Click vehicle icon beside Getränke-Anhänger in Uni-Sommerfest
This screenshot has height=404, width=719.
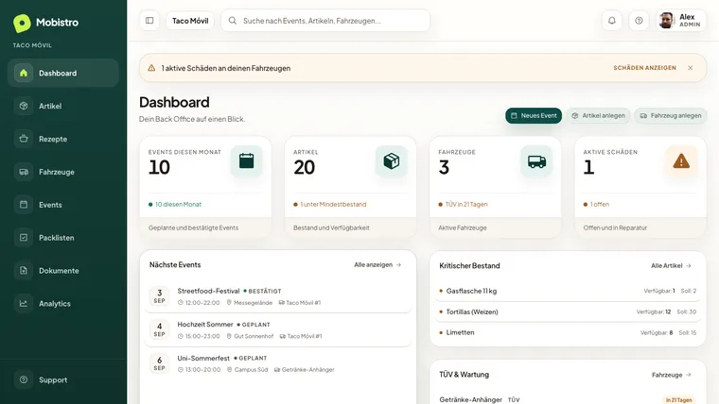[x=277, y=370]
